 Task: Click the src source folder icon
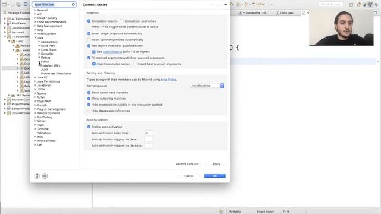pos(13,41)
